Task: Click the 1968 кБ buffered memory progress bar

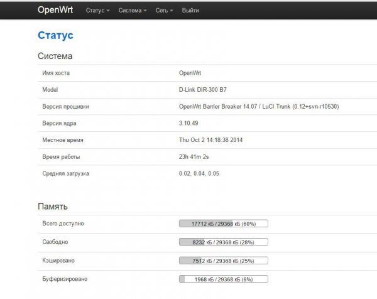Action: pyautogui.click(x=224, y=279)
